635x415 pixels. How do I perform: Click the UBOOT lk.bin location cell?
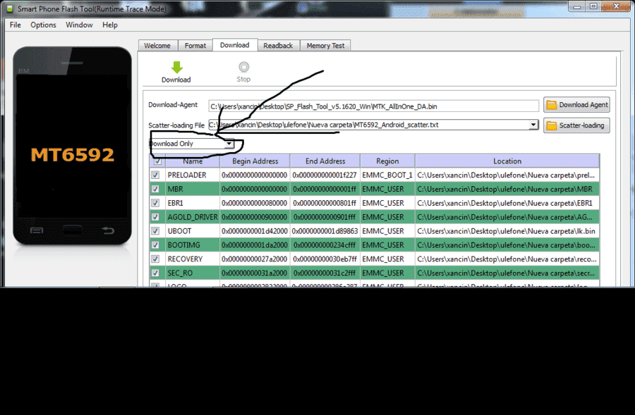tap(507, 231)
